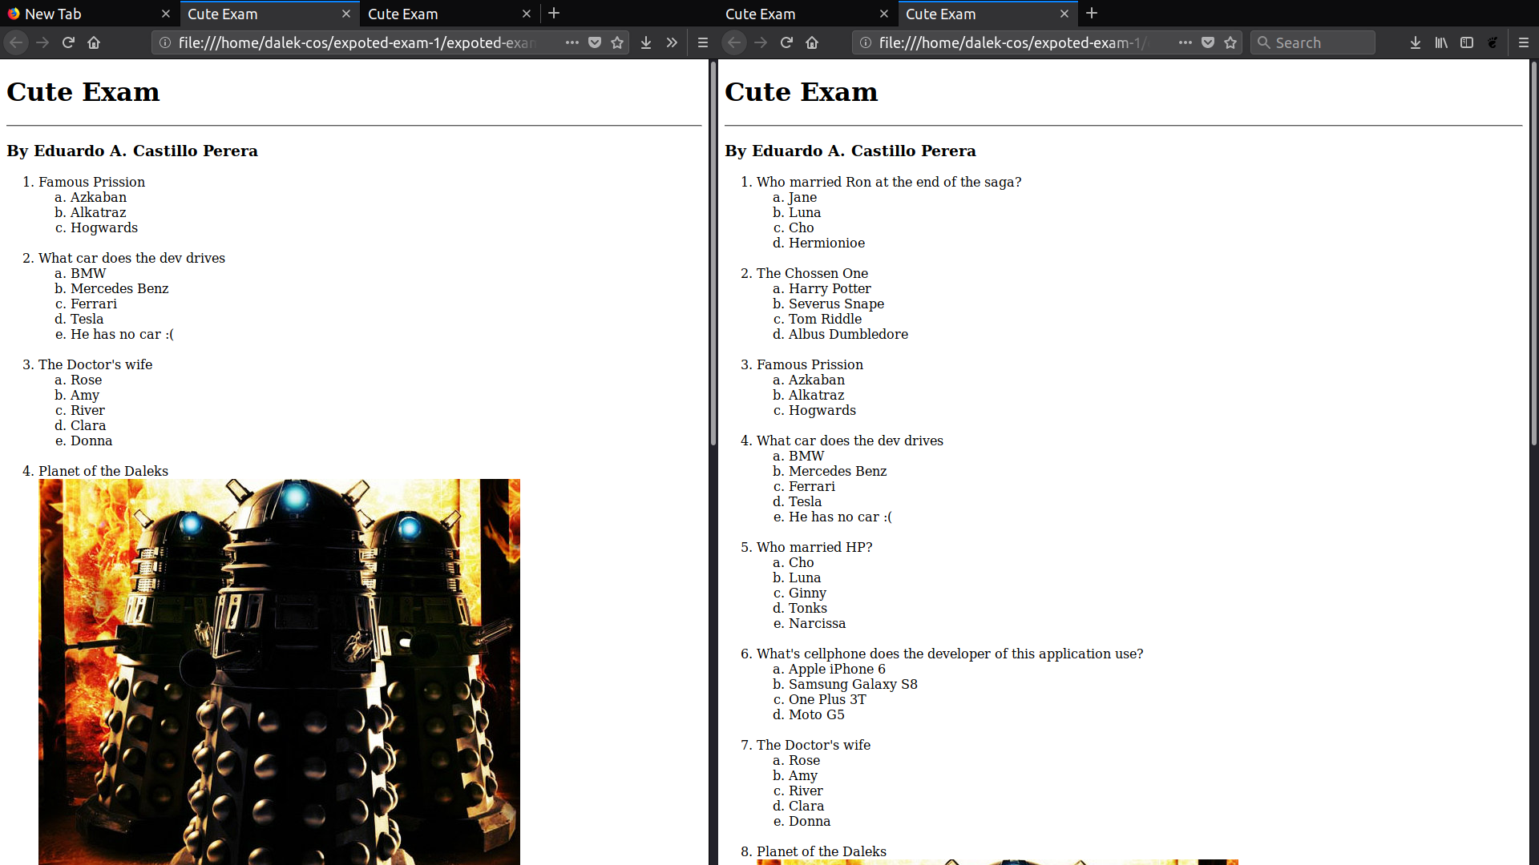Save to Pocket in right window
The height and width of the screenshot is (865, 1539).
1208,42
